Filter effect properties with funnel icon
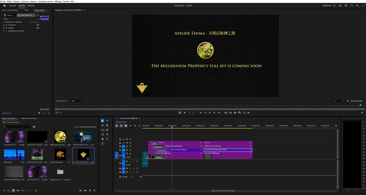Viewport: 366px width, 195px height. (39, 113)
